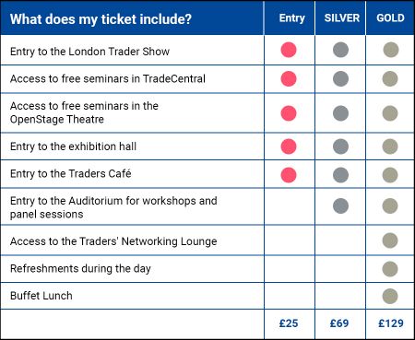Click the £69 Silver ticket price
The width and height of the screenshot is (415, 340).
click(339, 323)
